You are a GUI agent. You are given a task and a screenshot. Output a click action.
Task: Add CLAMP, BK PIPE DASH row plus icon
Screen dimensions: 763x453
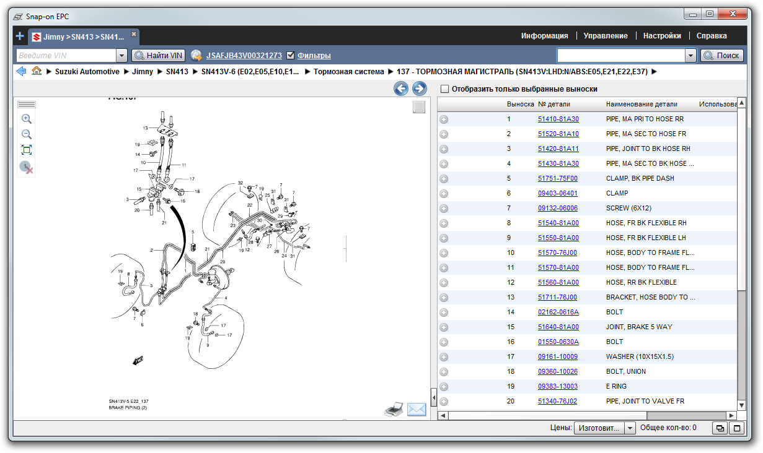[x=444, y=179]
